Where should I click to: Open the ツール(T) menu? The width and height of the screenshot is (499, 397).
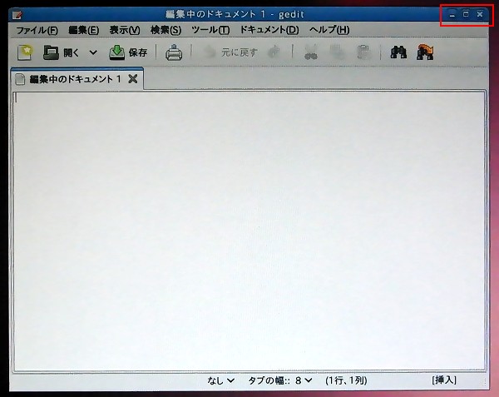[210, 30]
